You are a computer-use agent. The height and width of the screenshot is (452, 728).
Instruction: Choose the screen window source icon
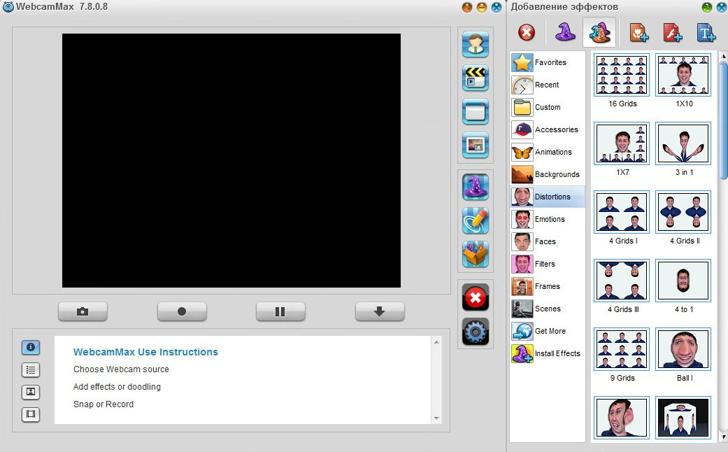[475, 111]
